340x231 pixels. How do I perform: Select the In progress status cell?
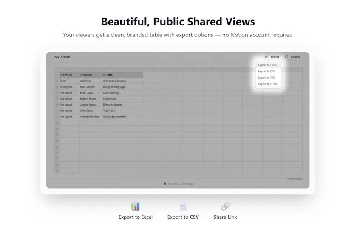coord(69,87)
